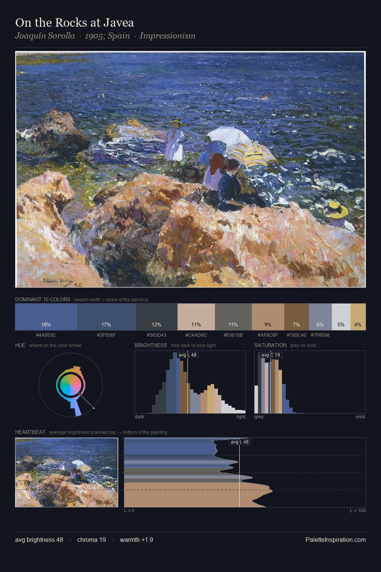Open the PaletteInspiration.com link
This screenshot has height=572, width=381.
point(336,540)
